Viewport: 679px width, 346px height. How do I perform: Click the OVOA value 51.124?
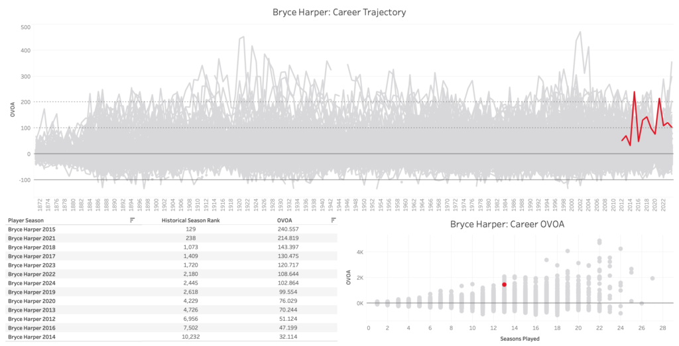pyautogui.click(x=288, y=319)
